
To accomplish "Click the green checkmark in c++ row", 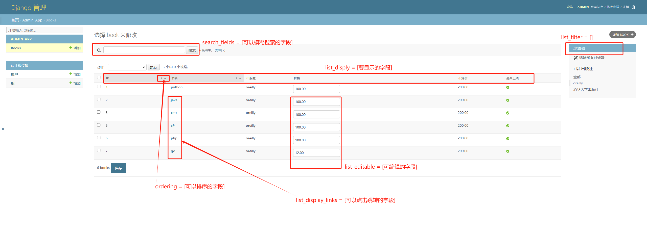I will (508, 113).
